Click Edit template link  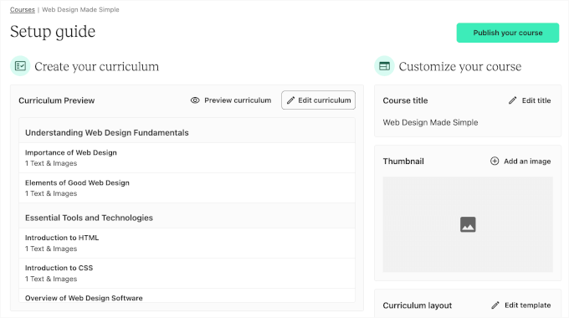[x=521, y=305]
